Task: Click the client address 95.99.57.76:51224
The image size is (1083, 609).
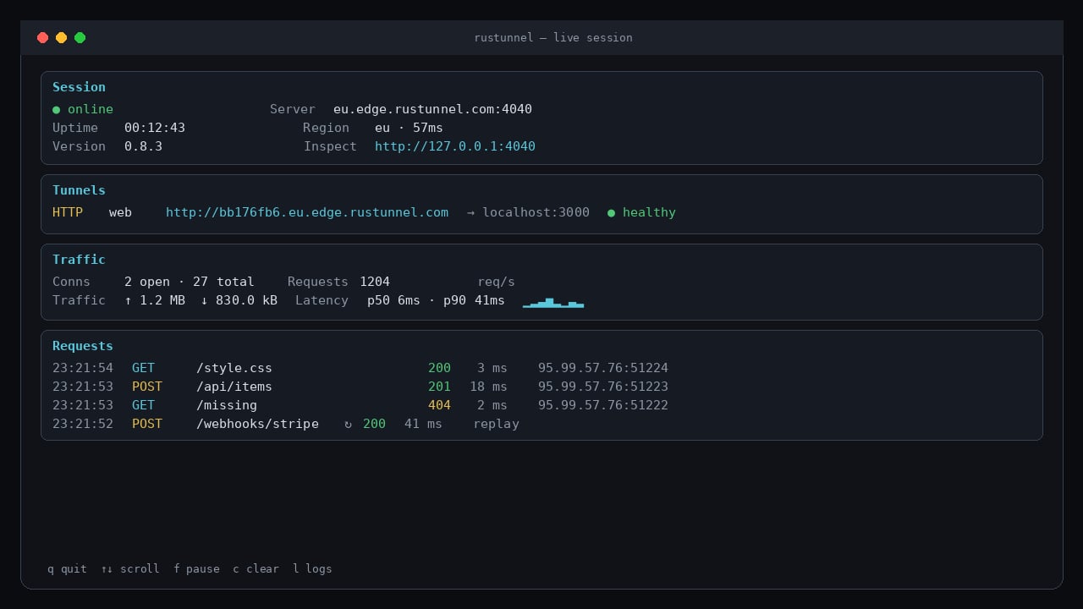Action: coord(603,368)
